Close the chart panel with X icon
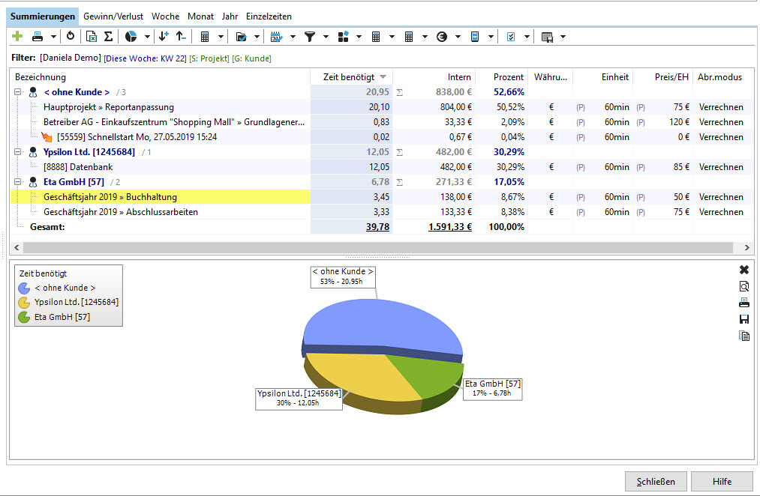 click(x=744, y=270)
